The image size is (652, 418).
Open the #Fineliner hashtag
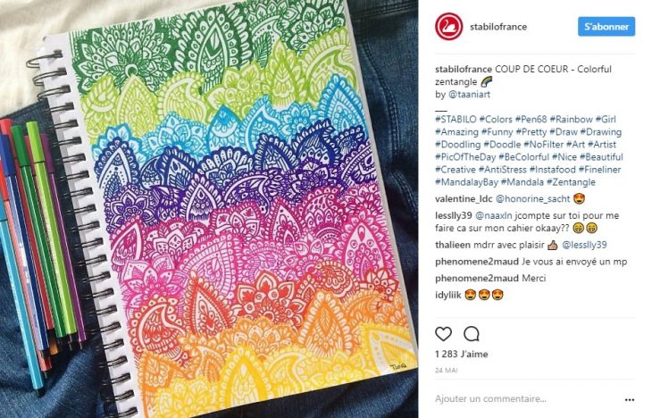(x=599, y=170)
